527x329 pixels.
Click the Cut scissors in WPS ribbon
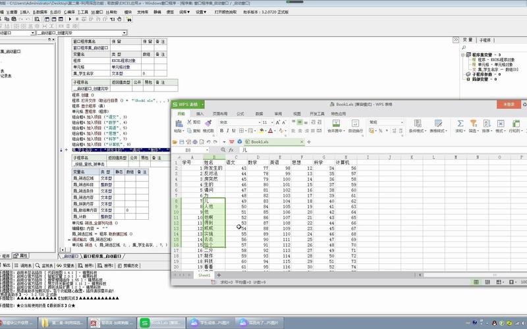coord(190,122)
